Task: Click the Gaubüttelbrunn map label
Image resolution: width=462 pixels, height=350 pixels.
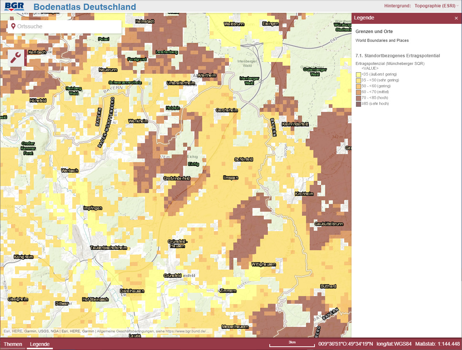Action: tap(329, 224)
